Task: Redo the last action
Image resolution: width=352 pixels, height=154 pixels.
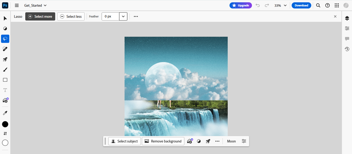Action: point(267,5)
